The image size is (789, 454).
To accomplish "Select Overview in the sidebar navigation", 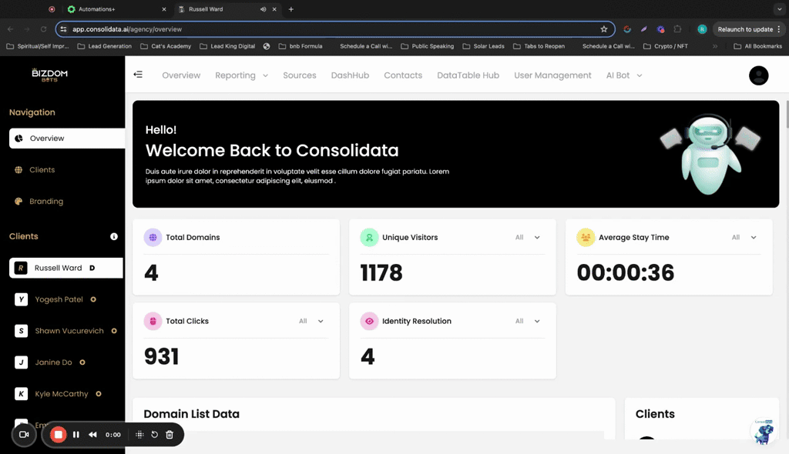I will pos(67,139).
